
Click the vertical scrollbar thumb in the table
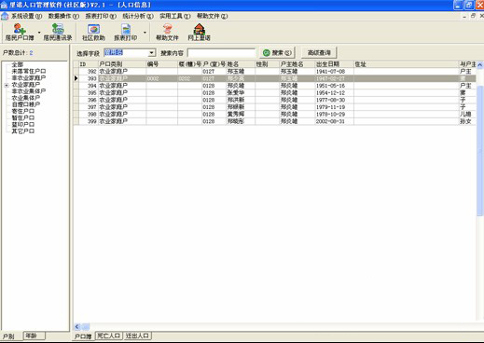pyautogui.click(x=480, y=151)
